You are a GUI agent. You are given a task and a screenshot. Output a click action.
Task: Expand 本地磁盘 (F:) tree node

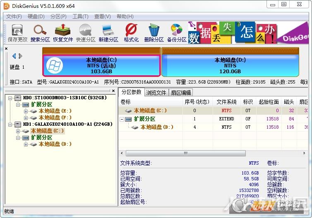[x=26, y=118]
